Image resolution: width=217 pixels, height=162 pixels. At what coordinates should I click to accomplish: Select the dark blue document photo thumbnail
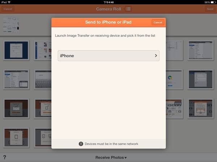pos(16,50)
